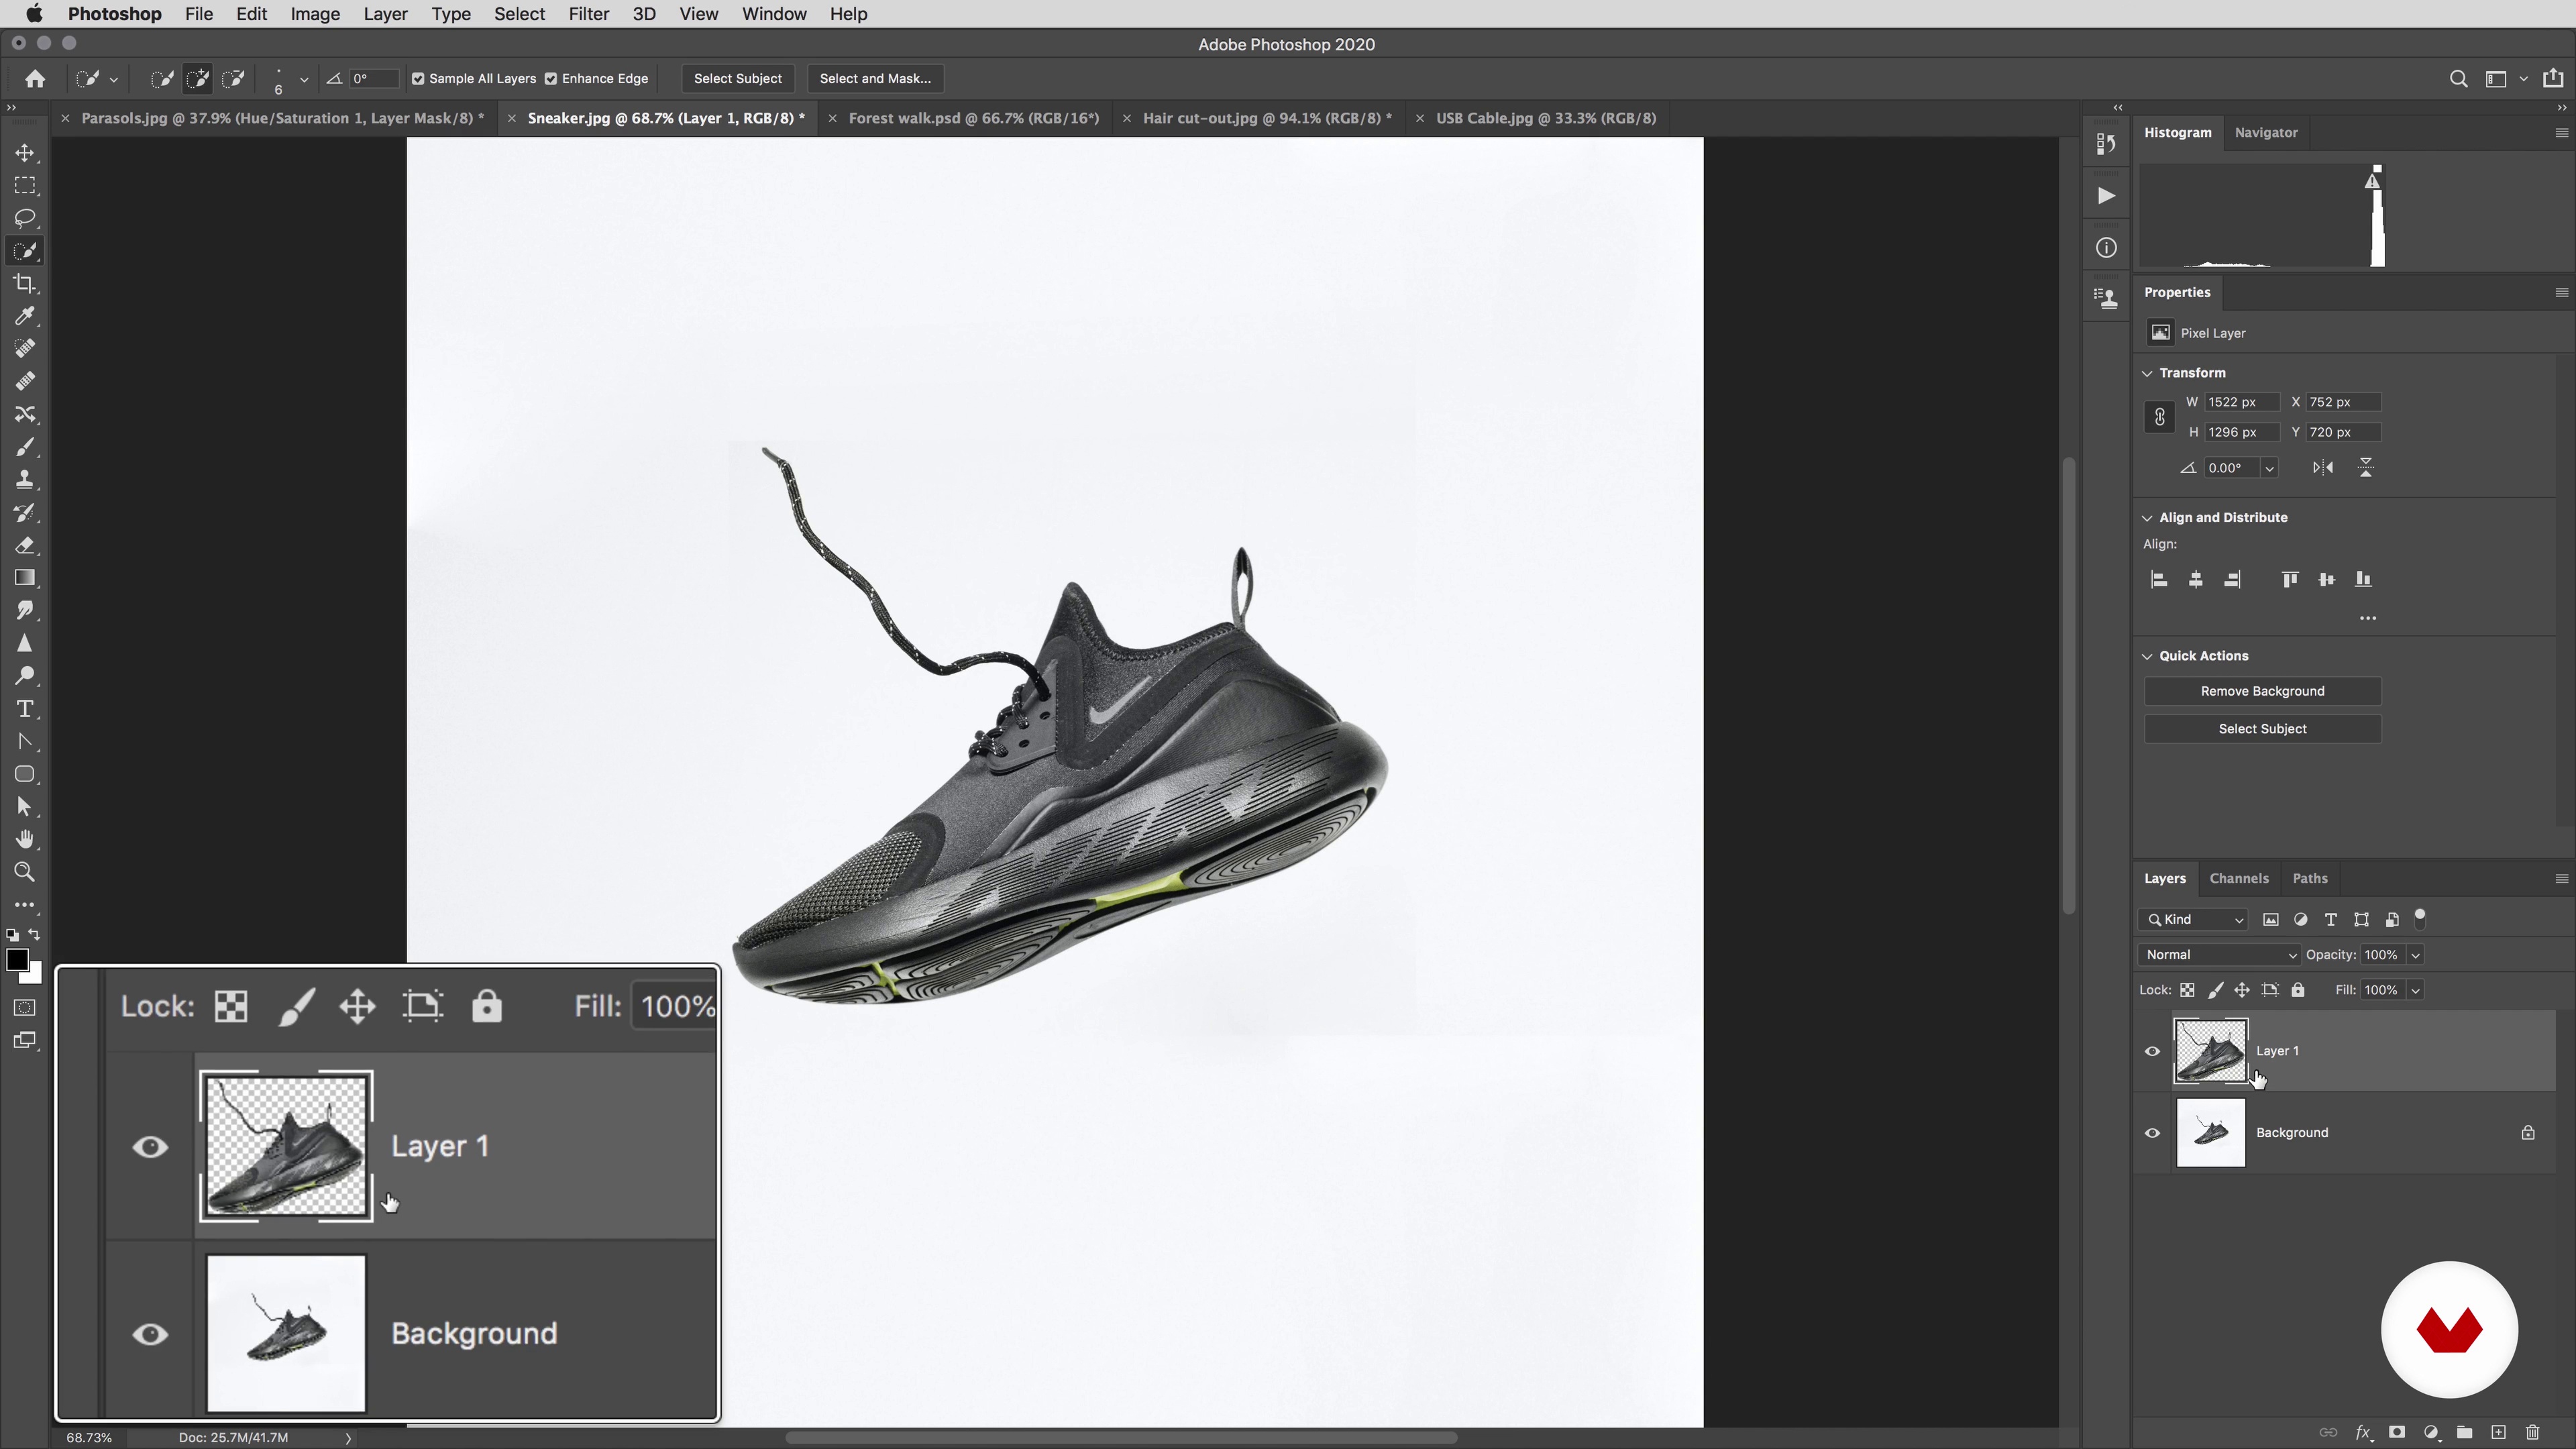This screenshot has height=1449, width=2576.
Task: Flip horizontal in Transform section
Action: (x=2323, y=468)
